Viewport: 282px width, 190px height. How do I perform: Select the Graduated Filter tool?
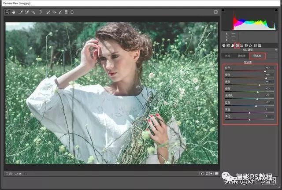[66, 12]
